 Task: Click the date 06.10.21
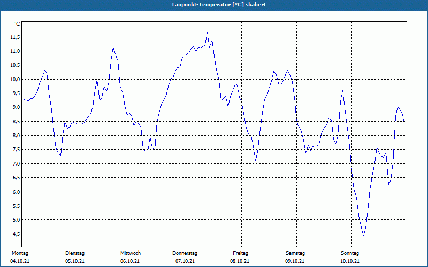[130, 261]
